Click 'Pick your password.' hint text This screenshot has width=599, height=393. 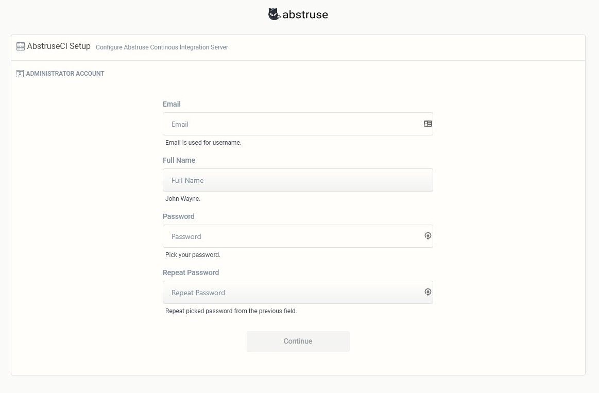click(x=193, y=255)
